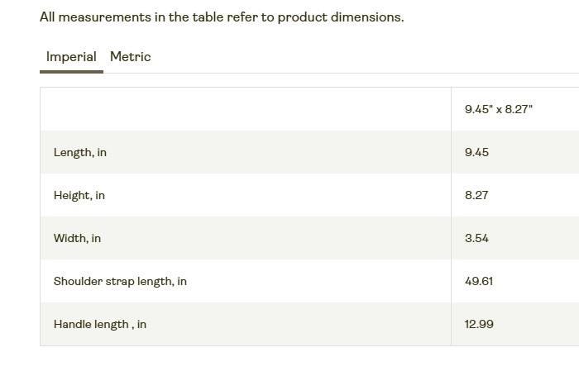579x376 pixels.
Task: Click the 9.45 length value
Action: tap(476, 152)
